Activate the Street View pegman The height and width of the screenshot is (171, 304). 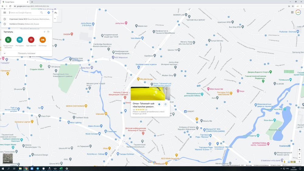coord(285,162)
